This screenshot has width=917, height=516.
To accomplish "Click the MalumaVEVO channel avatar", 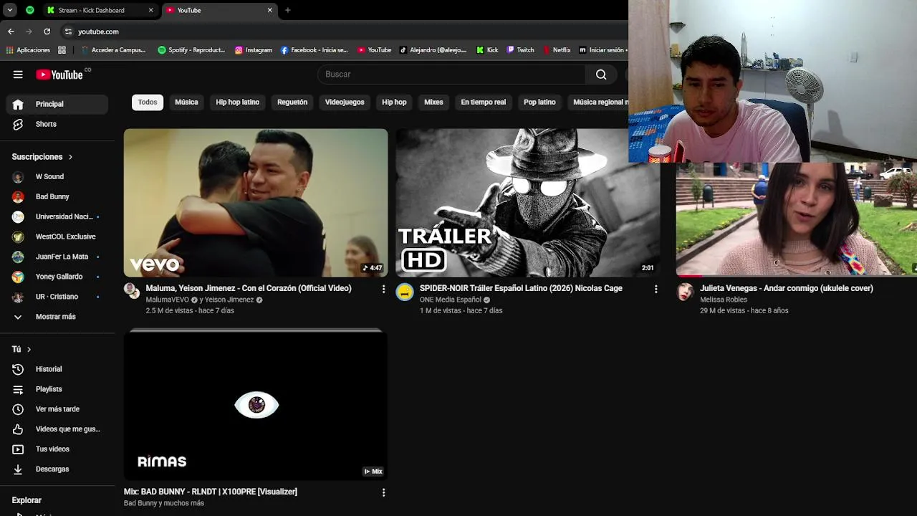I will point(132,290).
